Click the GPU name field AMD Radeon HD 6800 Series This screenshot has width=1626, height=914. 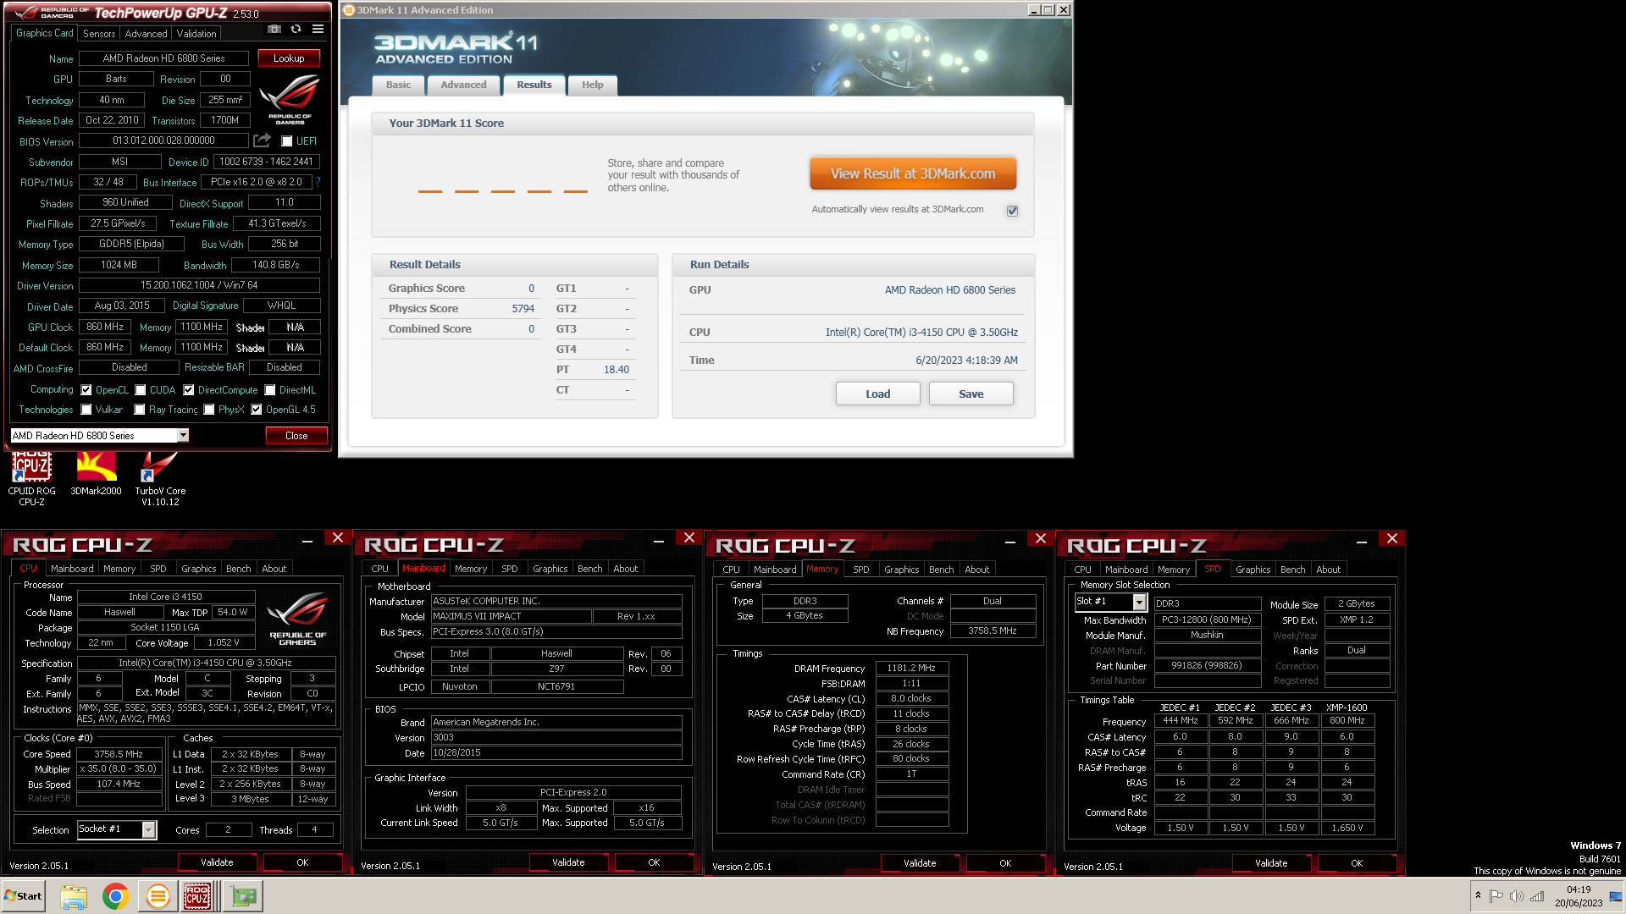pos(163,58)
